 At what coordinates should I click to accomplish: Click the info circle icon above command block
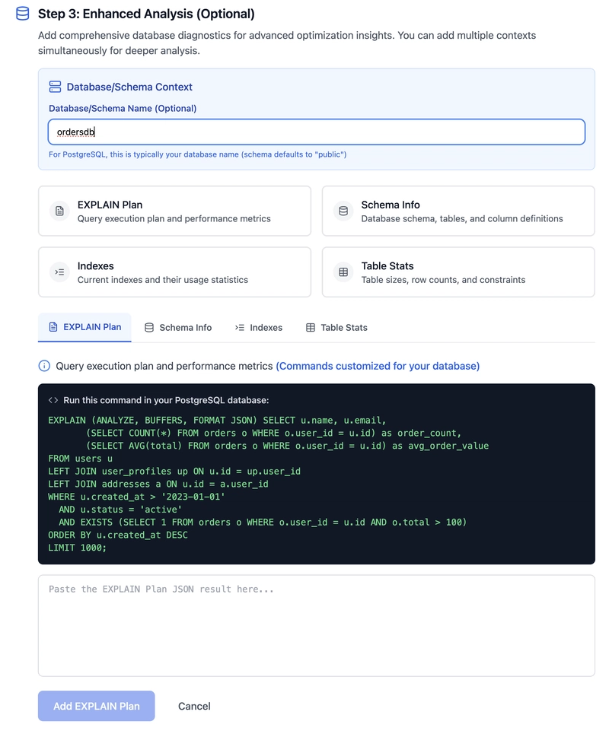tap(44, 366)
